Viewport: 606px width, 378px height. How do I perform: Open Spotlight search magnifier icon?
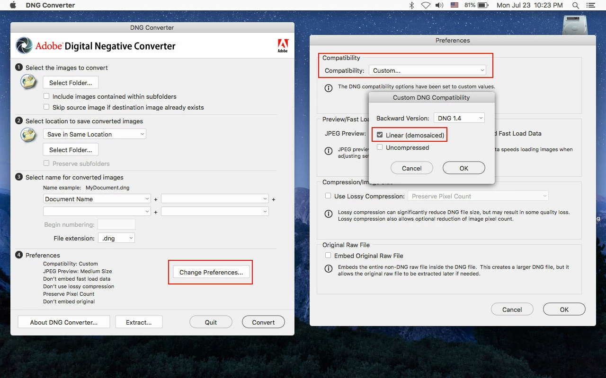click(x=576, y=5)
